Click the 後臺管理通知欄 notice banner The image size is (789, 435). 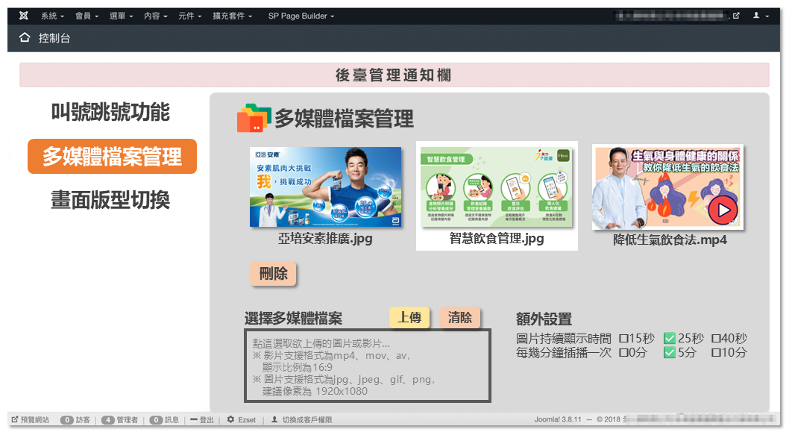pyautogui.click(x=394, y=75)
